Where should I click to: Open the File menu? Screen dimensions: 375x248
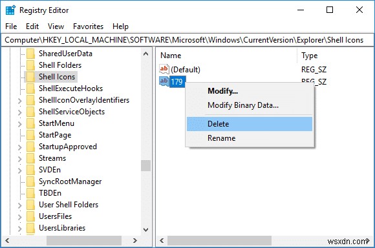[11, 26]
